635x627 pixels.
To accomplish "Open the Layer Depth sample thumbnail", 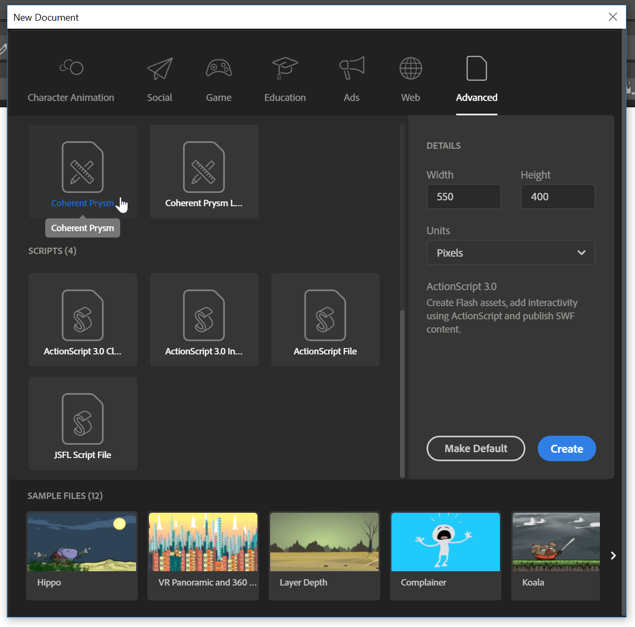I will [324, 541].
